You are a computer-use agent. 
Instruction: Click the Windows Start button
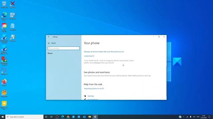pyautogui.click(x=3, y=117)
